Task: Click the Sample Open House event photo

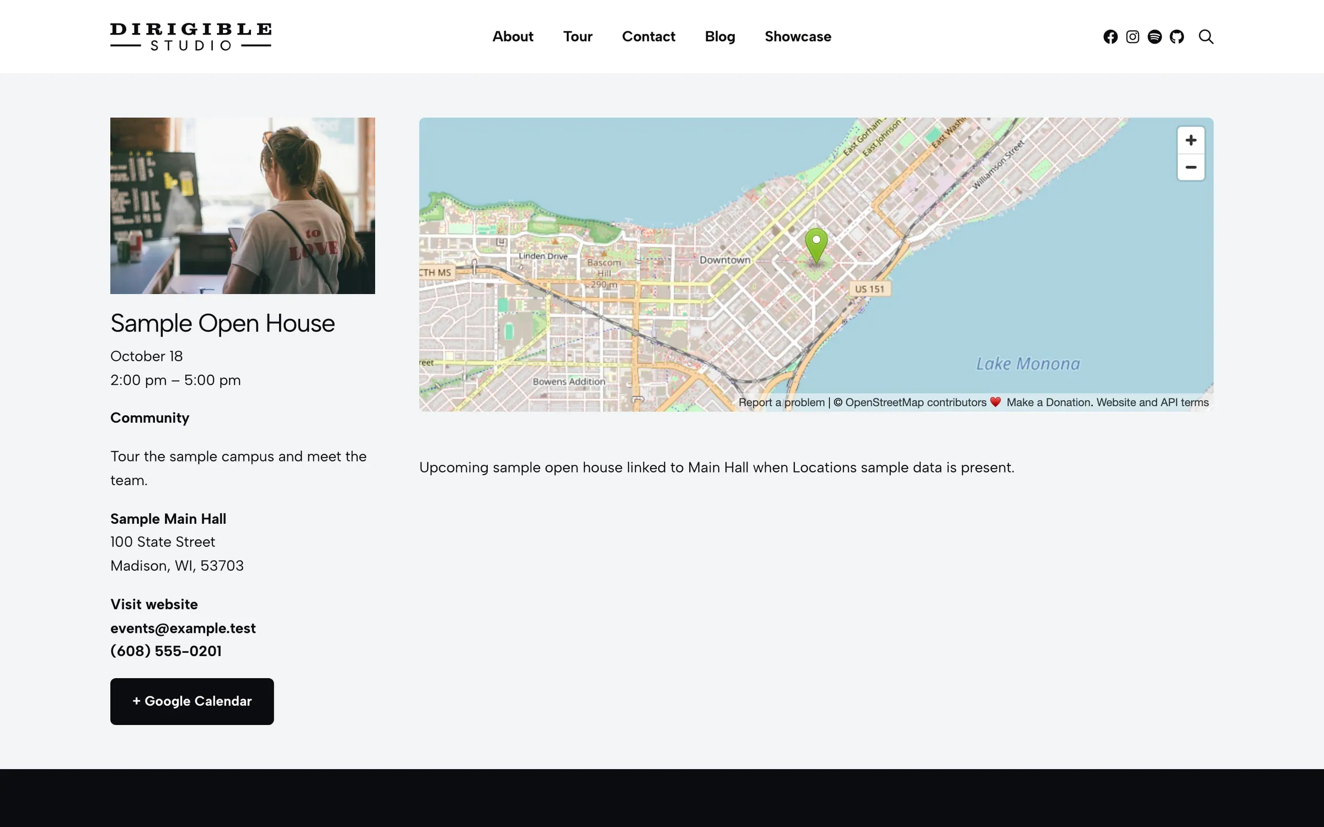Action: point(243,206)
